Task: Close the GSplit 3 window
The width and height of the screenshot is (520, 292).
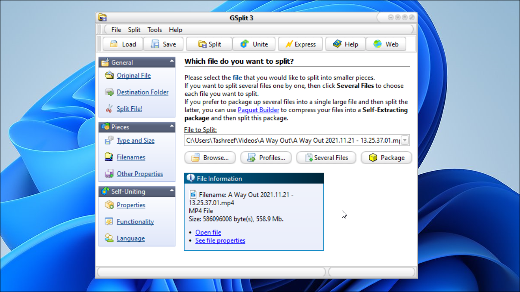Action: coord(412,18)
